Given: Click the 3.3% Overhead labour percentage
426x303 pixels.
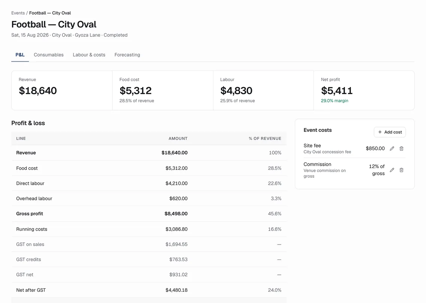Looking at the screenshot, I should click(x=276, y=199).
